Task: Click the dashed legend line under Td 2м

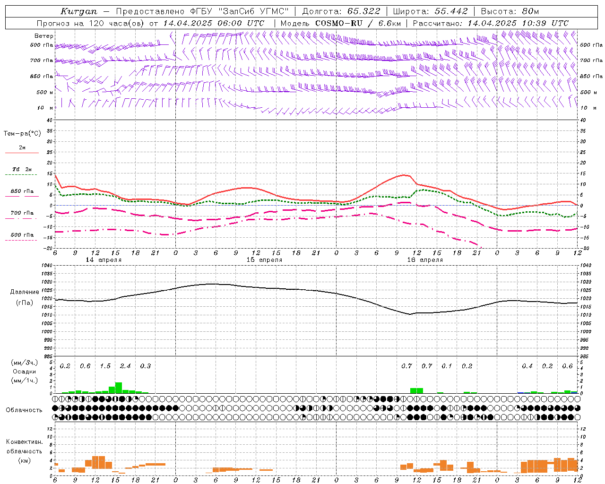Action: tap(22, 175)
